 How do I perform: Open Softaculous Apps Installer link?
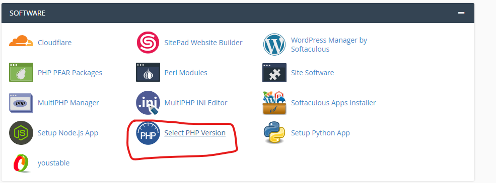(x=333, y=103)
